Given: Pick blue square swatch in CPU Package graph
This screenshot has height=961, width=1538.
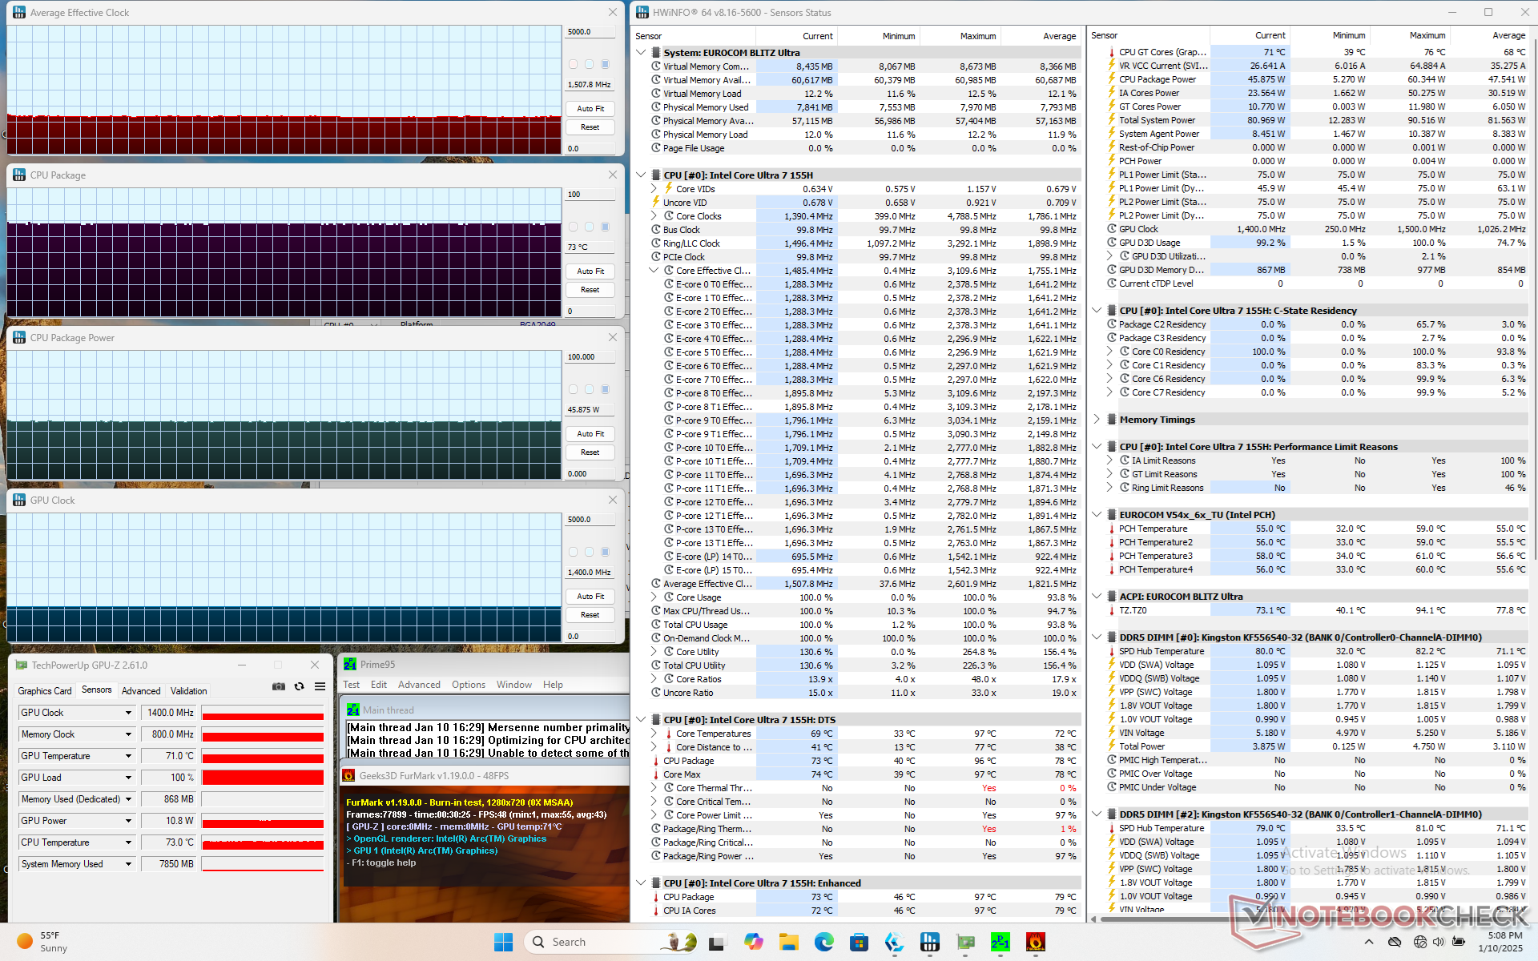Looking at the screenshot, I should pos(606,227).
